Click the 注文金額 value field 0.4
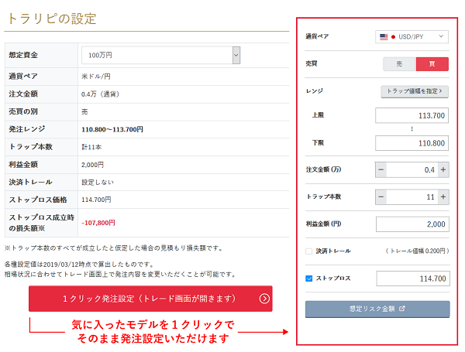The height and width of the screenshot is (352, 465). point(412,170)
